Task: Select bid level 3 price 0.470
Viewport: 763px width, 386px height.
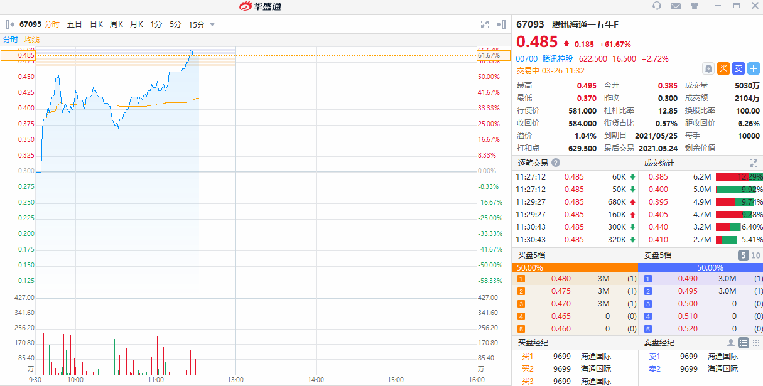Action: pos(561,303)
